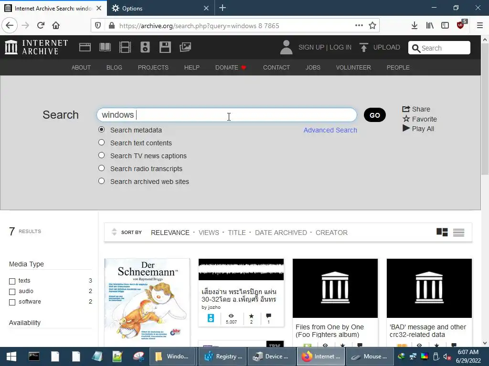Open the PROJECTS menu item

tap(153, 67)
